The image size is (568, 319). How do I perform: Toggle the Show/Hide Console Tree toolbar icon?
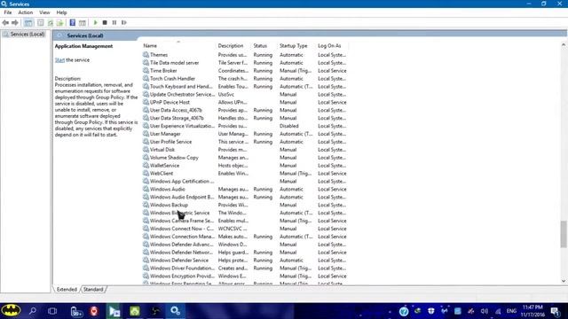click(28, 22)
